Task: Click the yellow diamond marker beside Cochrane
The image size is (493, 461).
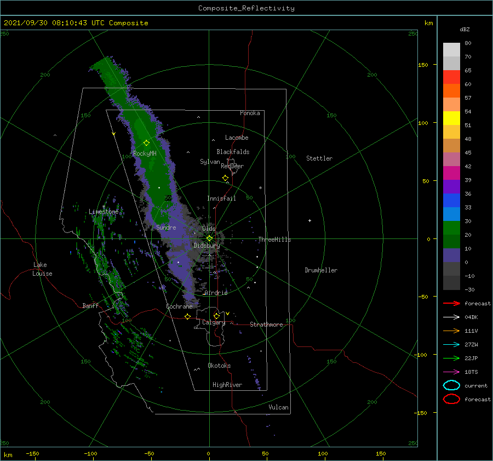Action: tap(187, 316)
